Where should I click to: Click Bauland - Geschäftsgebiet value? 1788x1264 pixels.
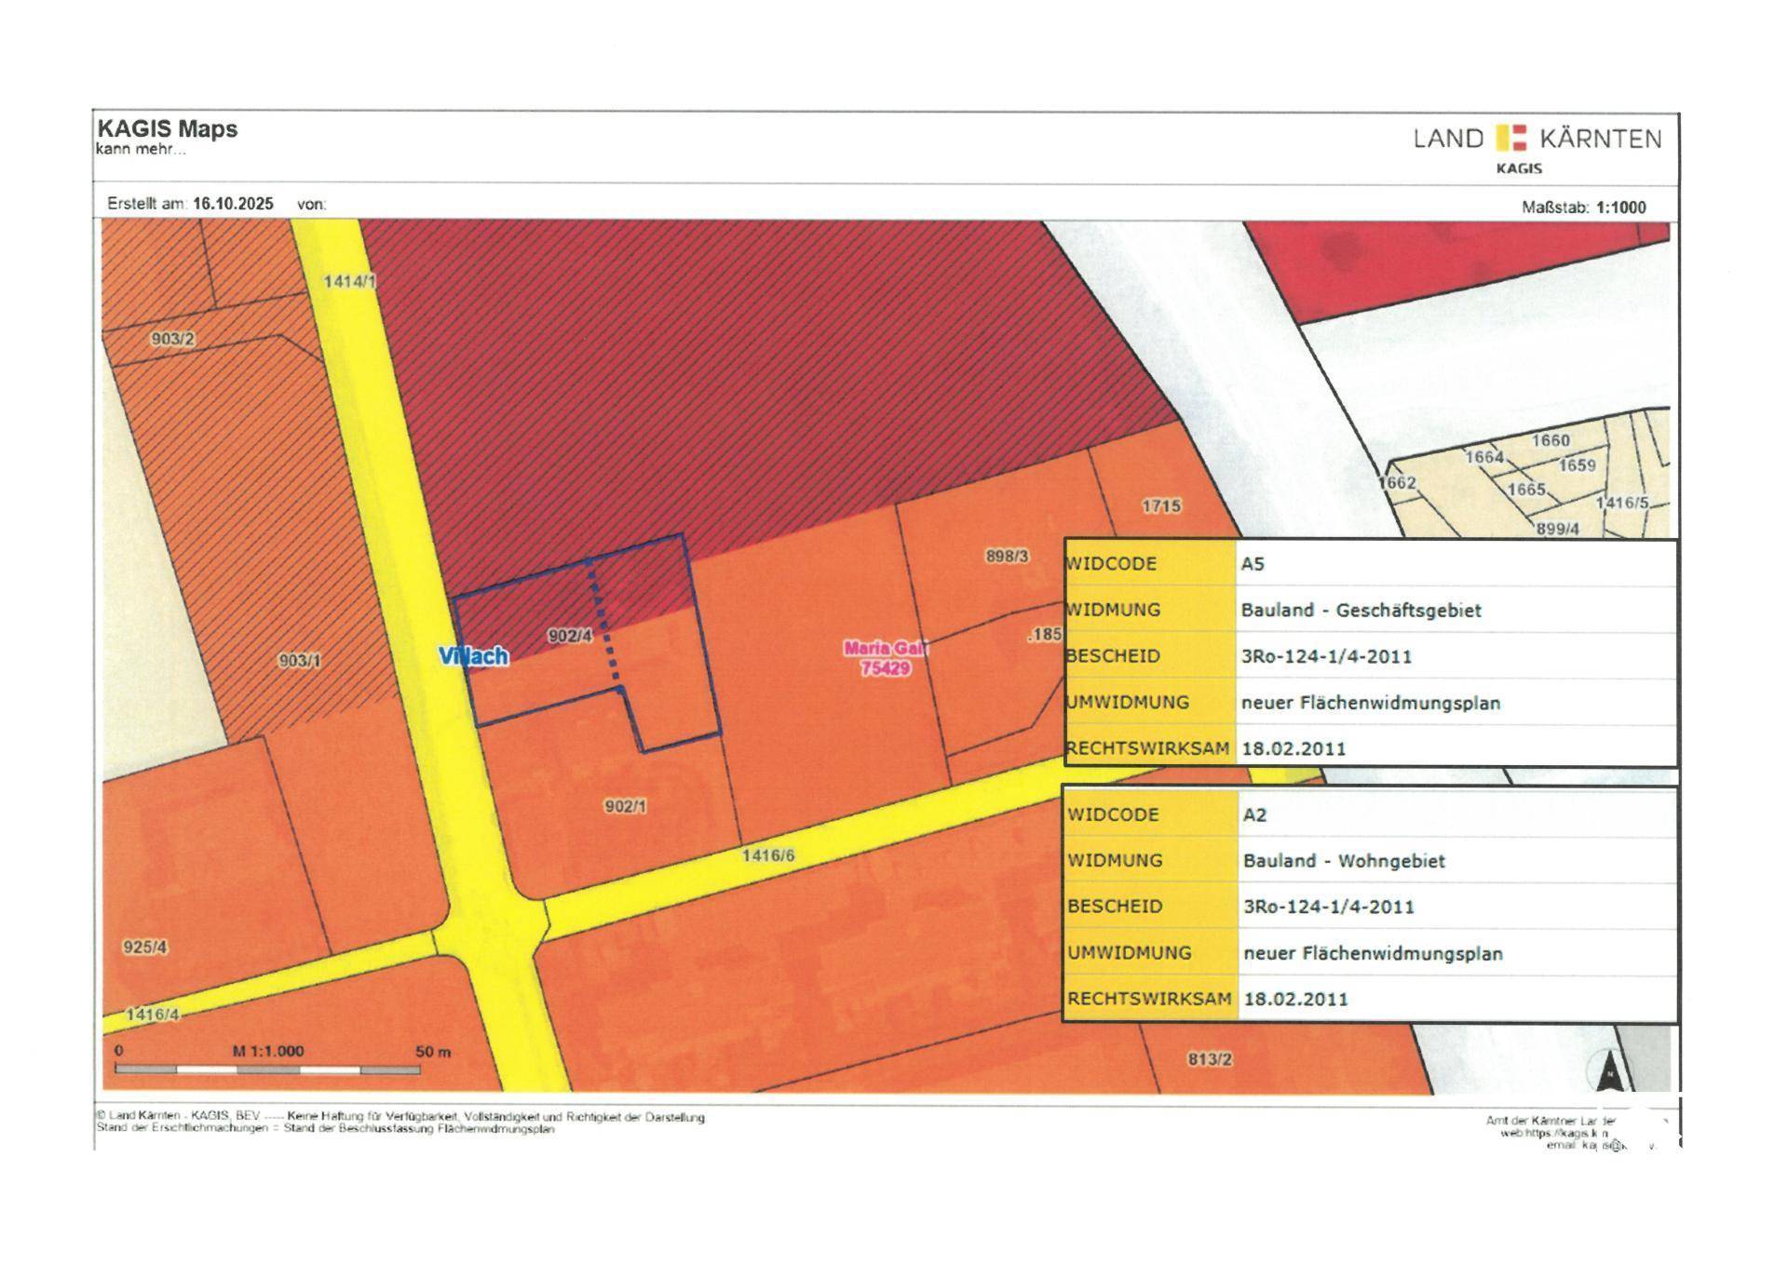tap(1361, 611)
